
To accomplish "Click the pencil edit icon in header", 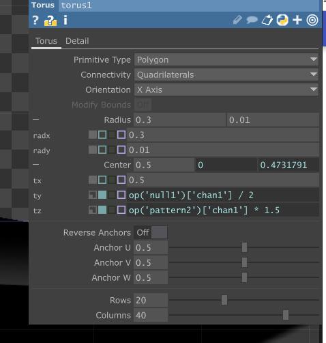I will 237,20.
